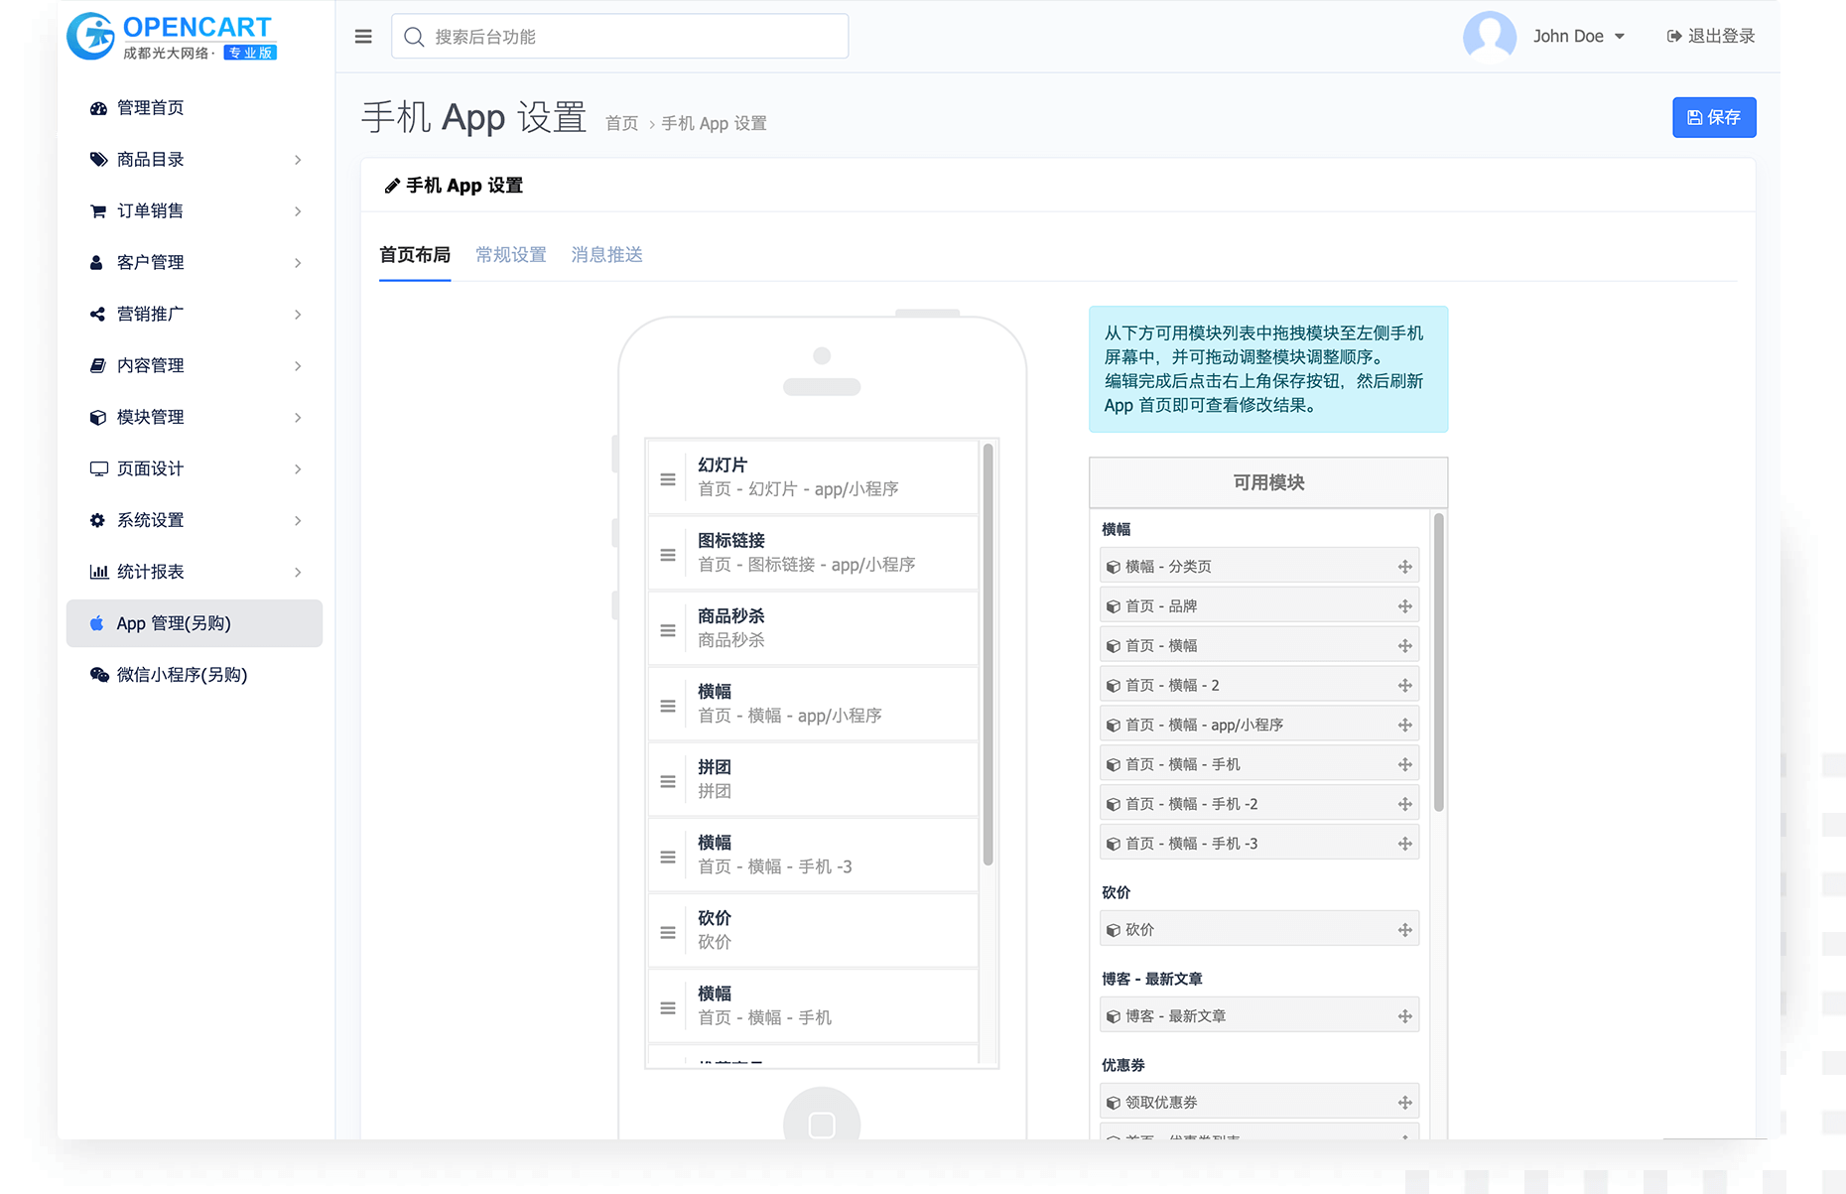This screenshot has height=1194, width=1846.
Task: Expand the 商品目录 sidebar menu
Action: click(x=195, y=160)
